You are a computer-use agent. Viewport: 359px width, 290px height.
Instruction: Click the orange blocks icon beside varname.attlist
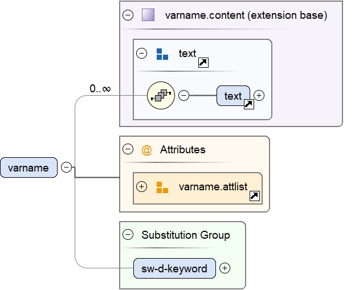[x=162, y=187]
